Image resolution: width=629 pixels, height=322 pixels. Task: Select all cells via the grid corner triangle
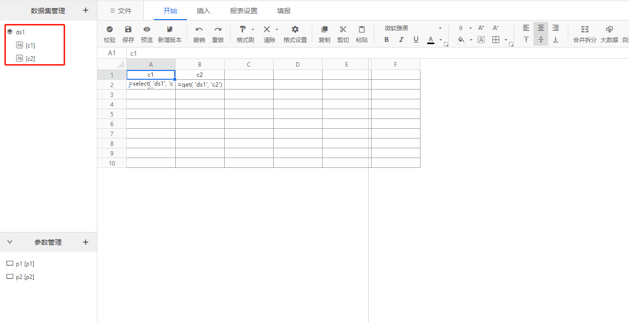click(120, 65)
